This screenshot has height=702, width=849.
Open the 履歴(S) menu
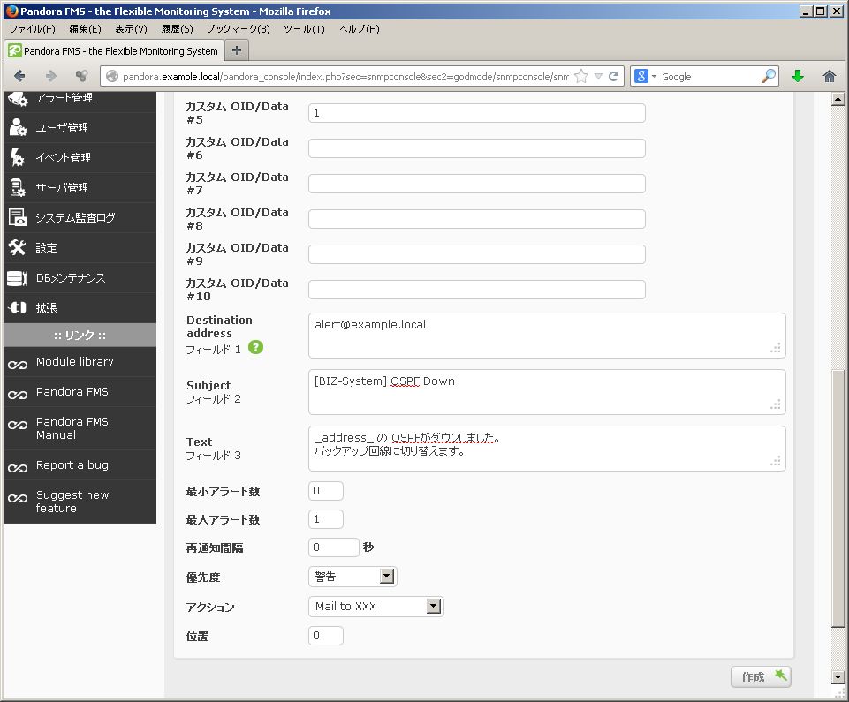click(177, 29)
